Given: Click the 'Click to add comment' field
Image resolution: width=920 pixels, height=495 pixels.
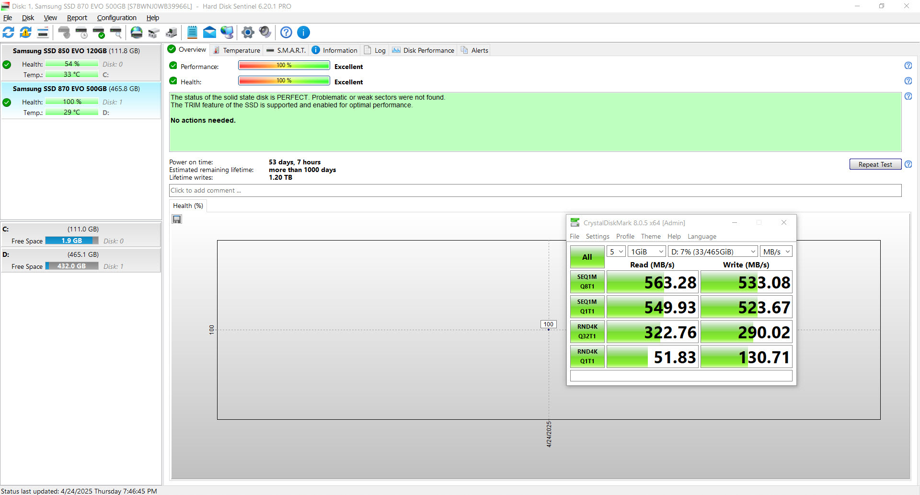Looking at the screenshot, I should tap(535, 191).
